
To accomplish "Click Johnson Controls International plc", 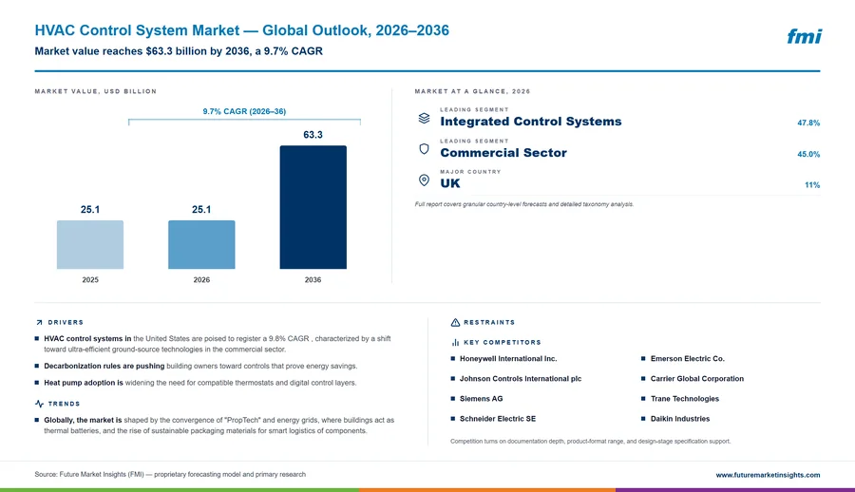I will [521, 379].
